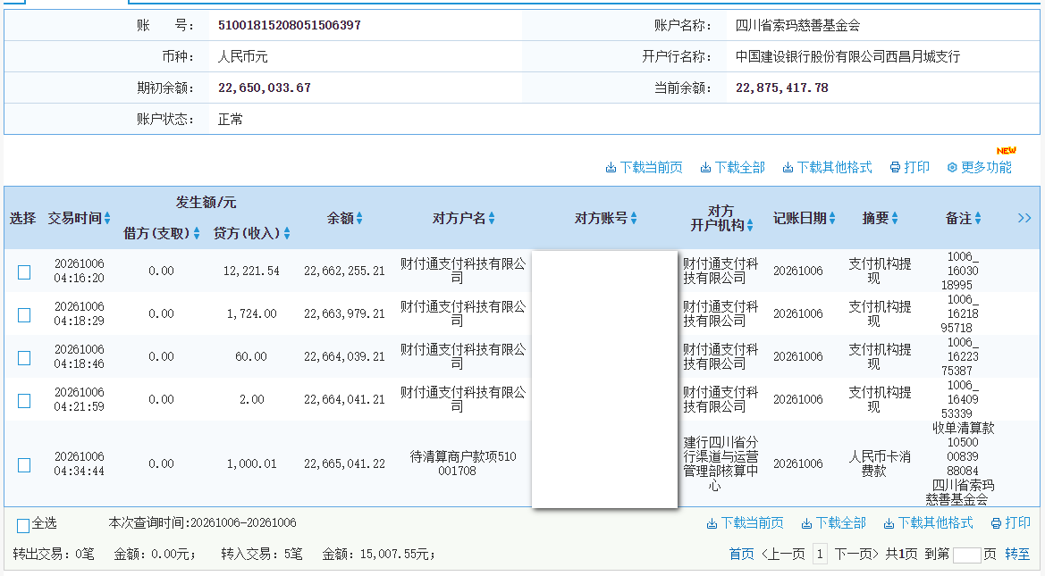Select the 04:18:29 transaction checkbox

(x=24, y=314)
